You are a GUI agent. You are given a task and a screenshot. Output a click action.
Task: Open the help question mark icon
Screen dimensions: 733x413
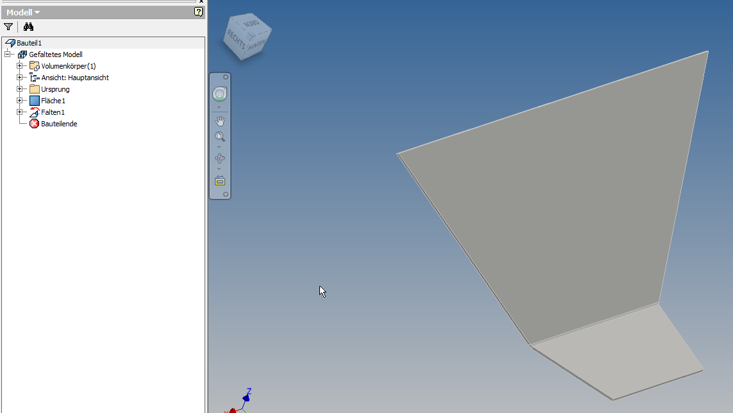198,12
